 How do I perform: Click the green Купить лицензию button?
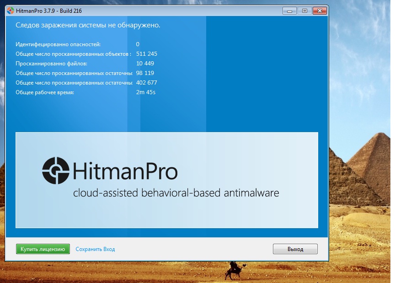point(43,249)
